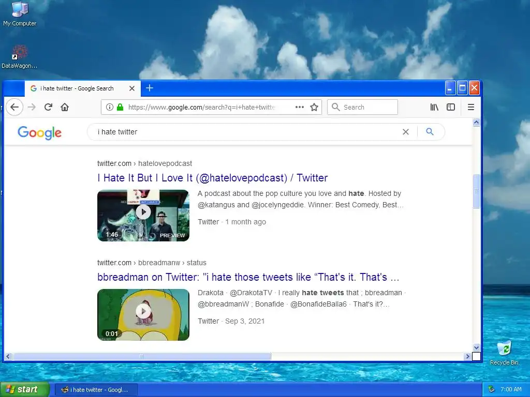This screenshot has height=397, width=530.
Task: Open the Windows Start menu
Action: [x=25, y=390]
